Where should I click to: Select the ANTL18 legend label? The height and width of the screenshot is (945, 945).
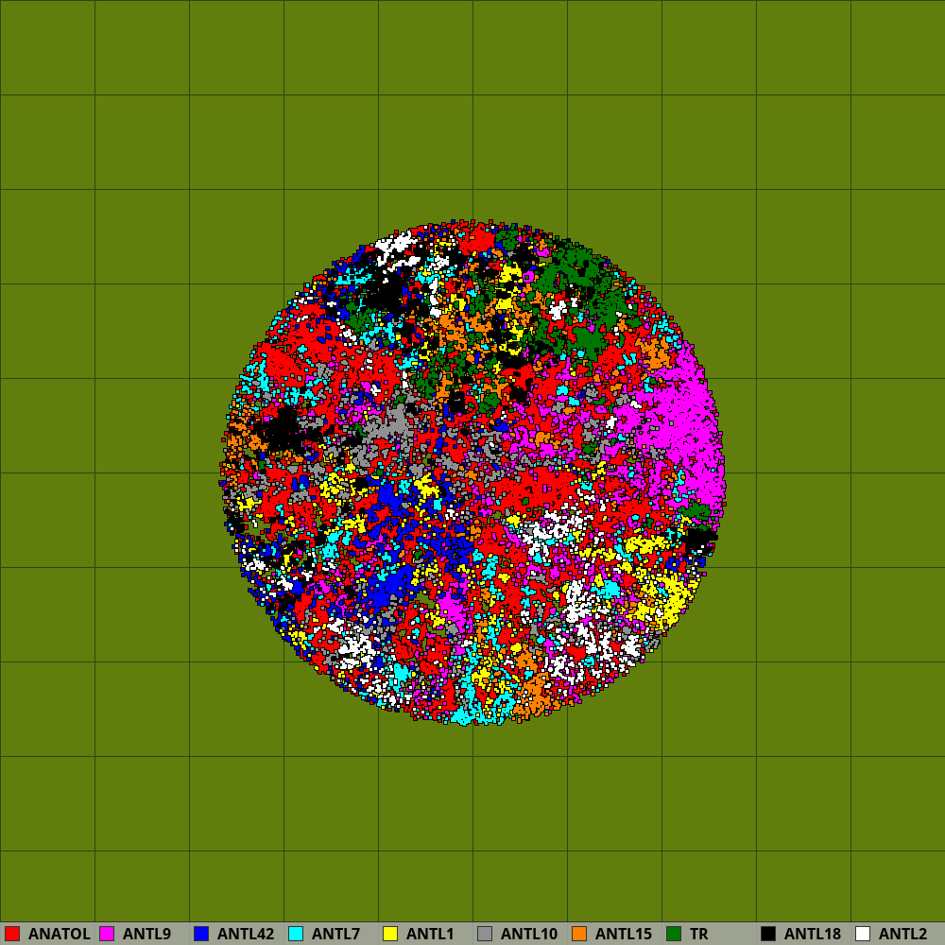[x=813, y=935]
